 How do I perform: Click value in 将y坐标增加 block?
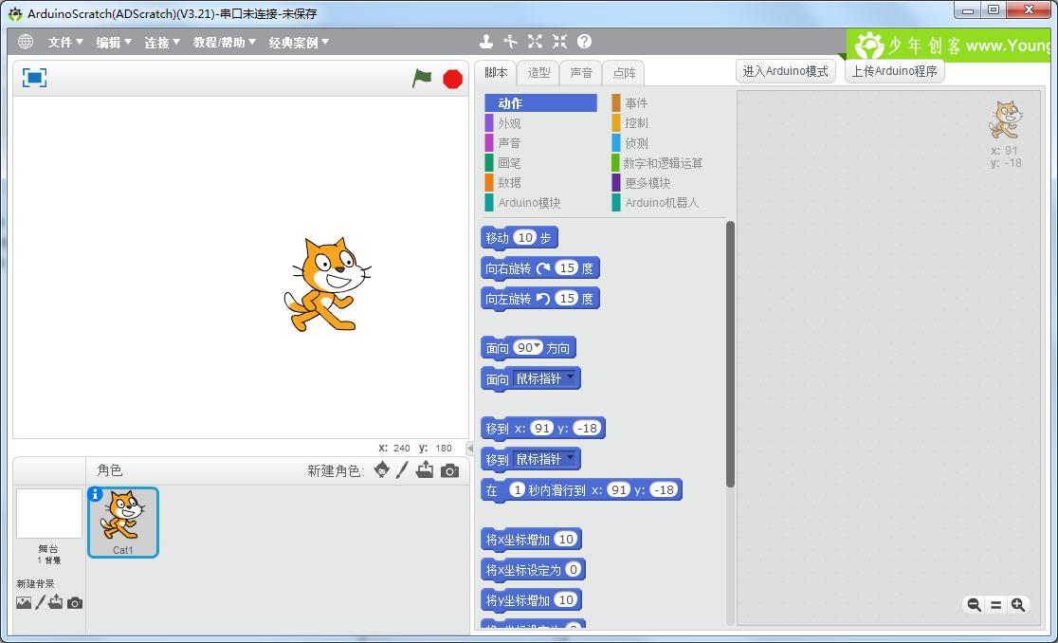coord(565,599)
